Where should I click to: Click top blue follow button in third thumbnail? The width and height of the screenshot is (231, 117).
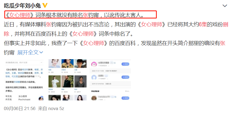(x=125, y=64)
